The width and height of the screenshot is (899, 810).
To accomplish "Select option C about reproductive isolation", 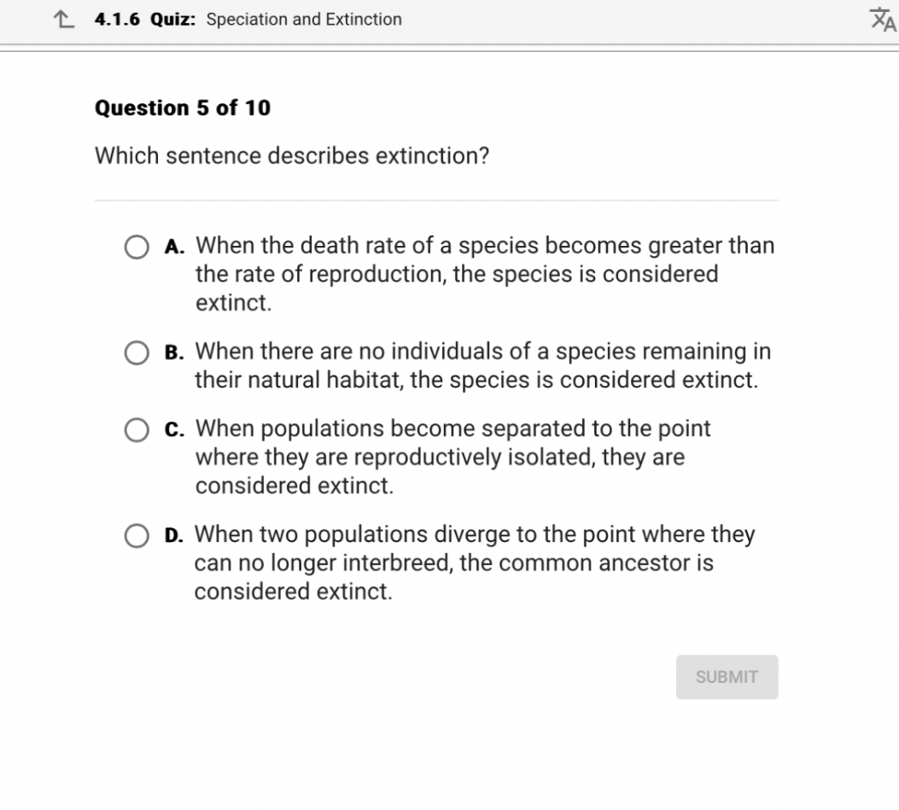I will (x=136, y=429).
